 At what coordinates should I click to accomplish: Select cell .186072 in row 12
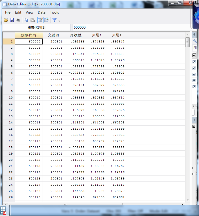pos(76,110)
